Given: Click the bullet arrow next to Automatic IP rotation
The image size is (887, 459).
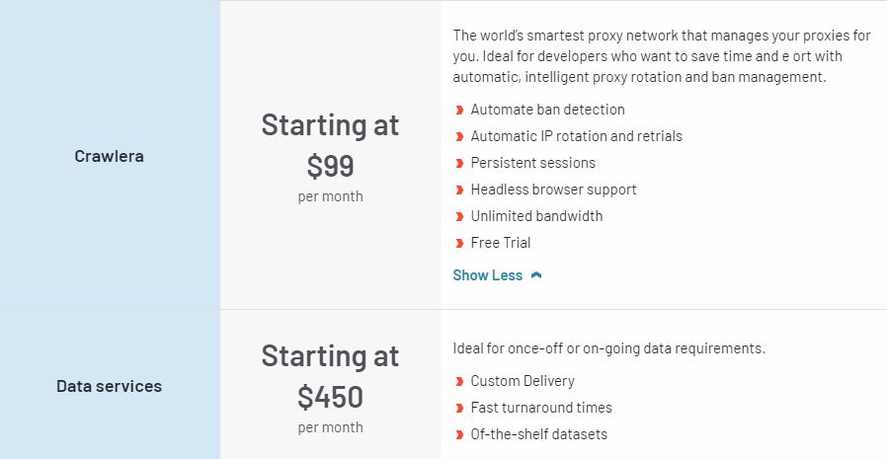Looking at the screenshot, I should pos(459,136).
